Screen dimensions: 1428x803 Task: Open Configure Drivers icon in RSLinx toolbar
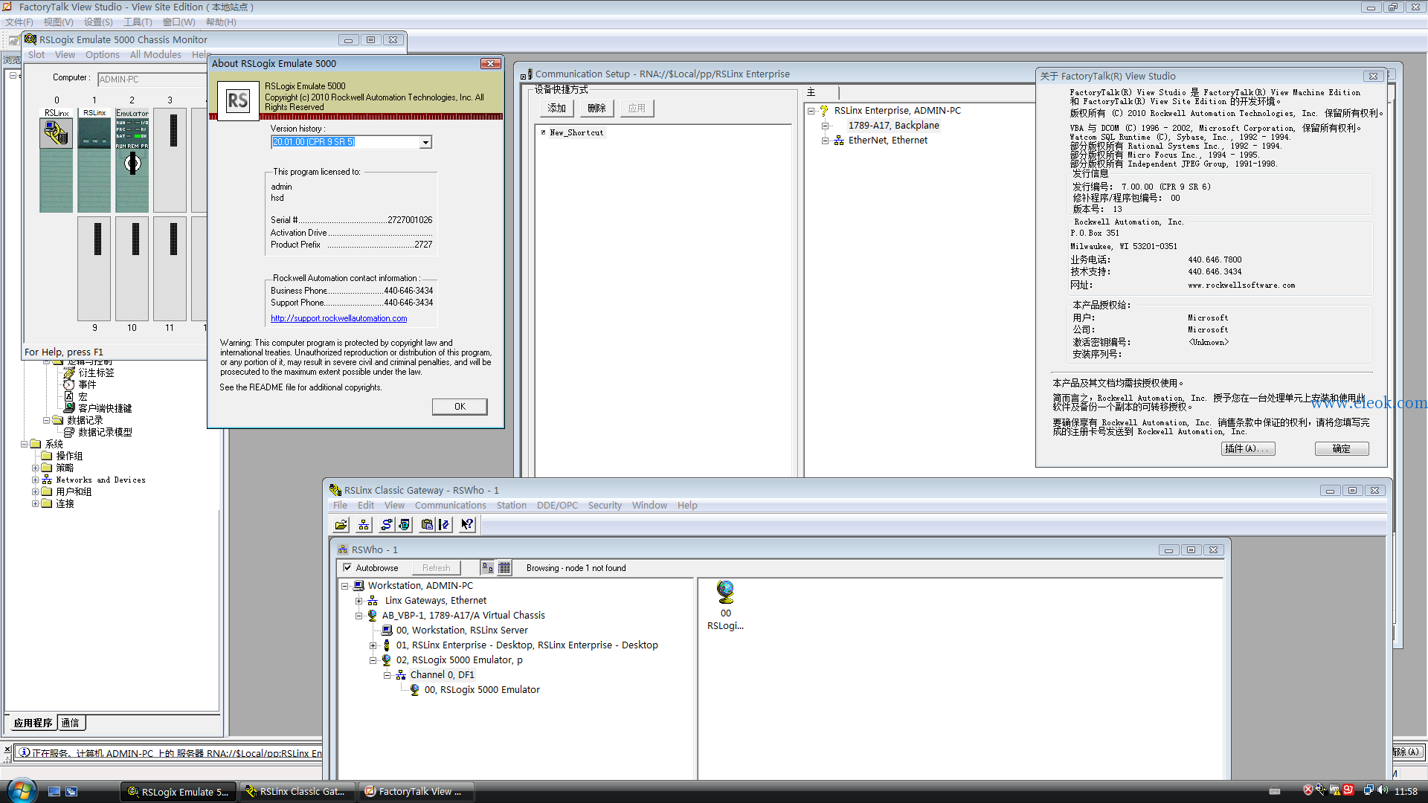(386, 525)
